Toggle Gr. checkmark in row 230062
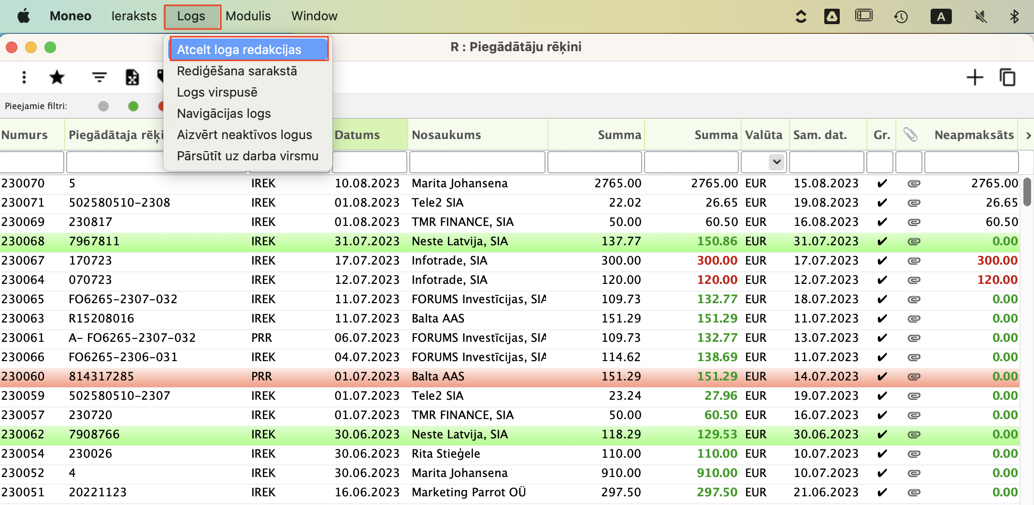The image size is (1034, 505). click(882, 435)
